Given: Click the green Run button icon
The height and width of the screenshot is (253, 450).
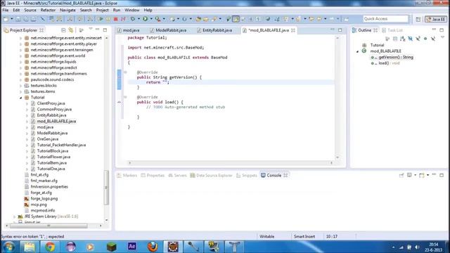Looking at the screenshot, I should point(146,19).
